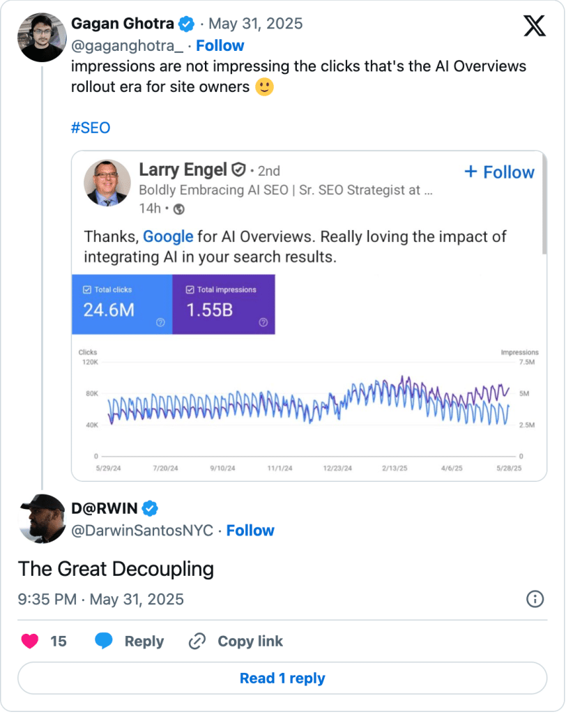
Task: Click the Google link in the LinkedIn post
Action: [168, 236]
